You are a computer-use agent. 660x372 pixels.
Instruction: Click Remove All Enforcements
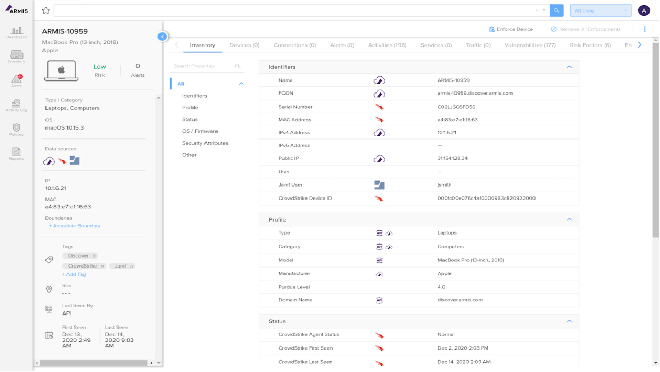click(x=585, y=29)
